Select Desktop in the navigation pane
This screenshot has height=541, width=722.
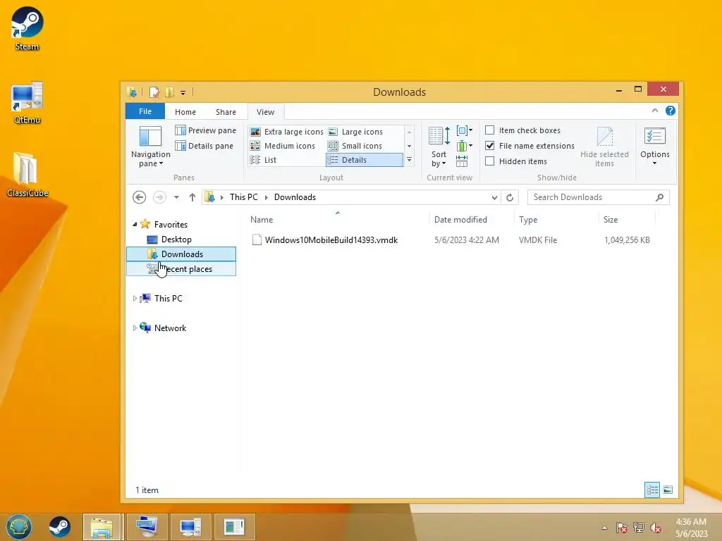pos(176,240)
